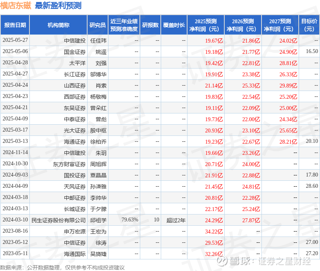Click the 研报数 column header

coord(150,25)
